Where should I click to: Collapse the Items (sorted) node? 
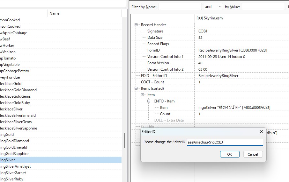click(136, 88)
